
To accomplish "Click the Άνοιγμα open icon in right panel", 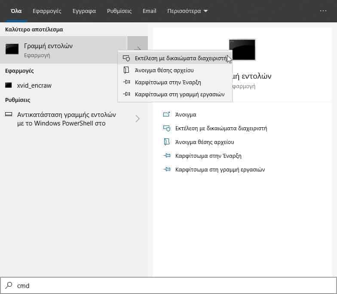I will [x=167, y=114].
